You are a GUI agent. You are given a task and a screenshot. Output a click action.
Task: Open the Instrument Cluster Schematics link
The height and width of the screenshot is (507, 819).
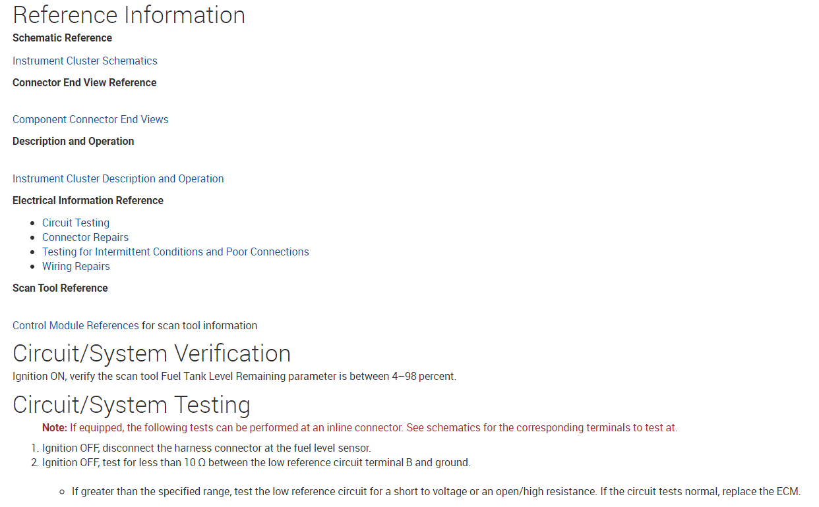[84, 61]
